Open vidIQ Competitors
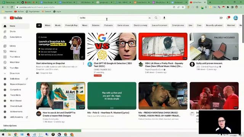The image size is (244, 137). pyautogui.click(x=16, y=90)
